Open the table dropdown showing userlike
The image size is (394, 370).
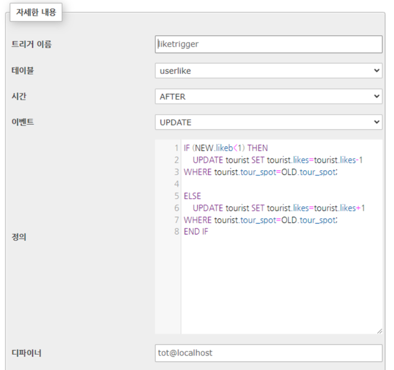click(x=269, y=70)
